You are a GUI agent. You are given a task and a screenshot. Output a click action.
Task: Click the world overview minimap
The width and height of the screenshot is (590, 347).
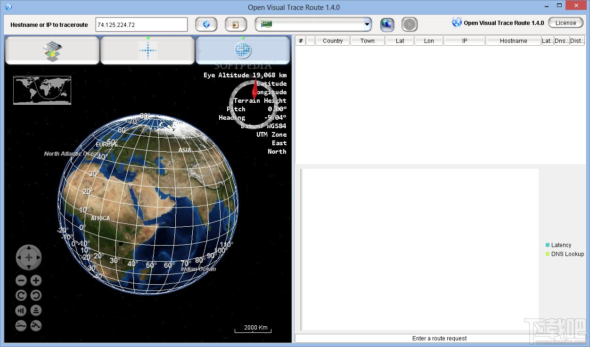pyautogui.click(x=42, y=90)
